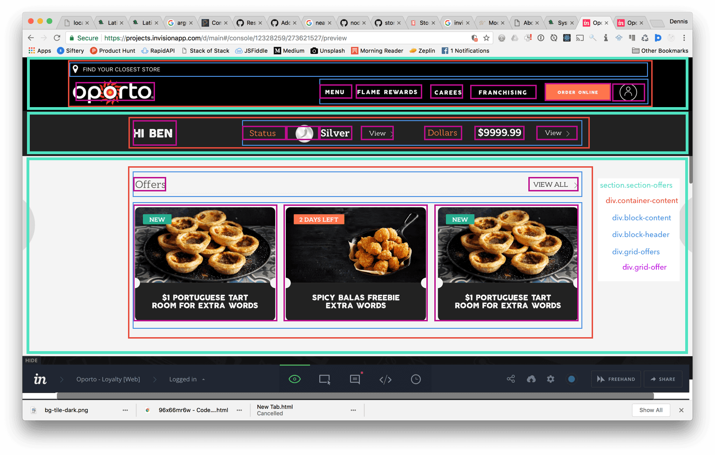
Task: Open InVision settings gear icon
Action: (x=551, y=379)
